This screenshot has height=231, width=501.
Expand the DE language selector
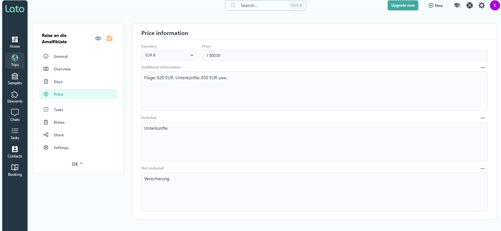click(x=77, y=164)
